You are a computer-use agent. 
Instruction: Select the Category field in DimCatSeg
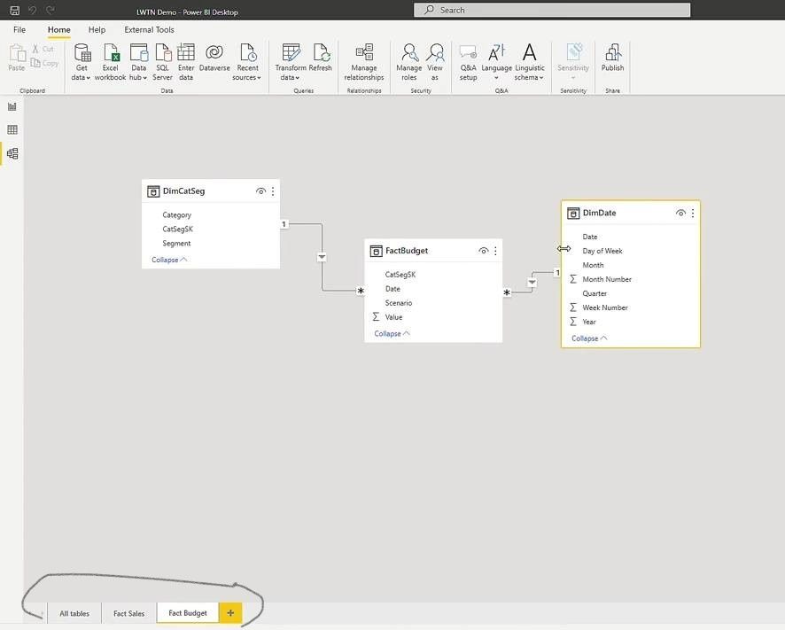pos(176,214)
